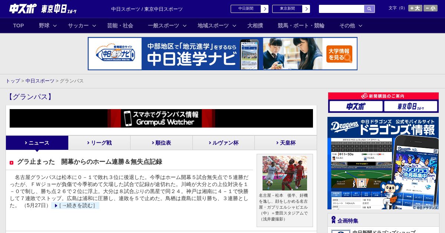Image resolution: width=445 pixels, height=233 pixels.
Task: Open 芸能・社会 section
Action: click(120, 26)
